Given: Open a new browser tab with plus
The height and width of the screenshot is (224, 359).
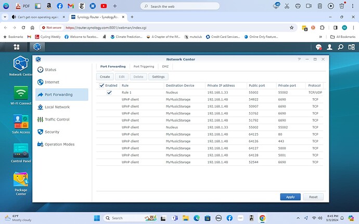Looking at the screenshot, I should [x=132, y=17].
